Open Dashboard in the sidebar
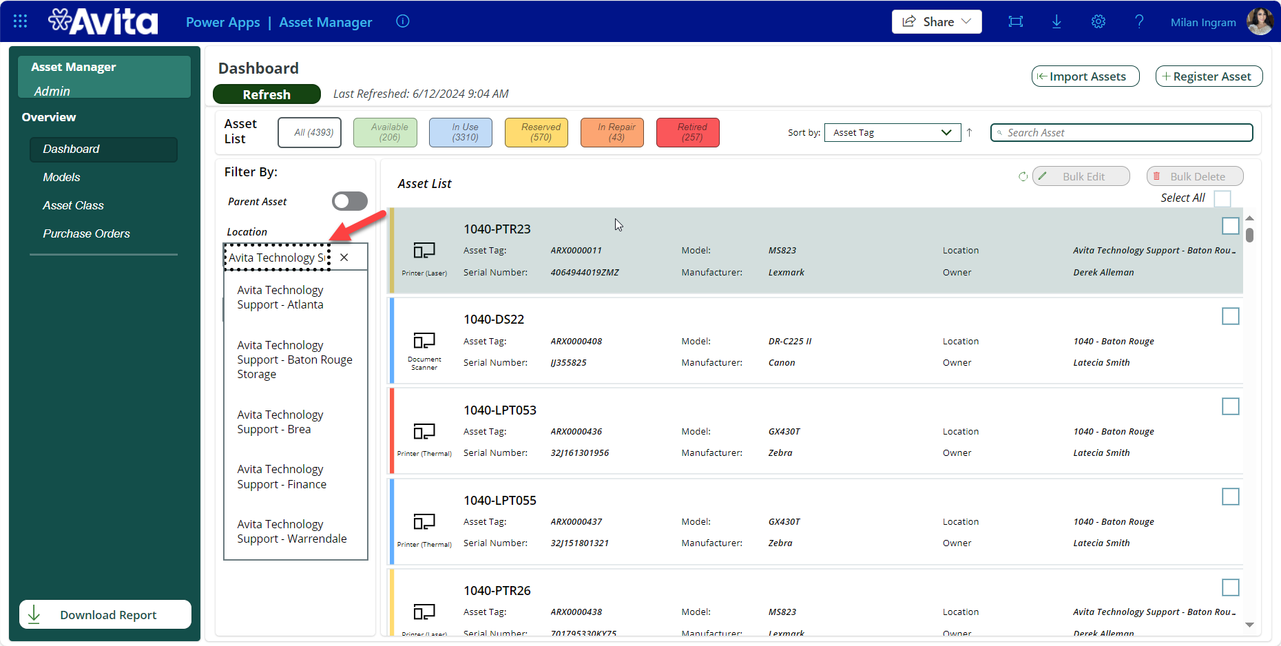 [103, 149]
